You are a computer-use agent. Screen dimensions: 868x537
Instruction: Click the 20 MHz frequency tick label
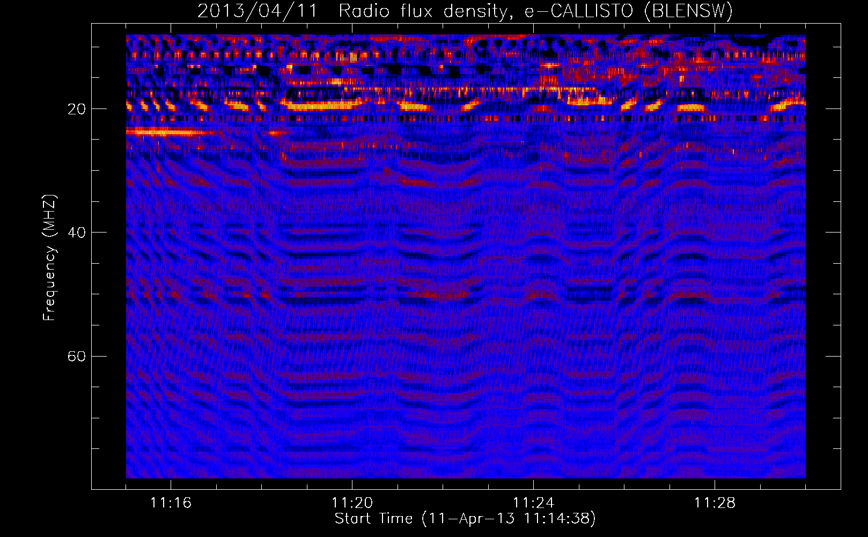(x=76, y=109)
